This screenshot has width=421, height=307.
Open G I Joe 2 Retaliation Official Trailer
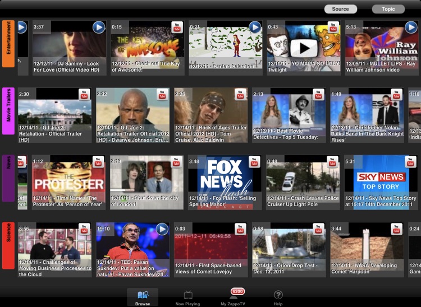click(x=54, y=115)
